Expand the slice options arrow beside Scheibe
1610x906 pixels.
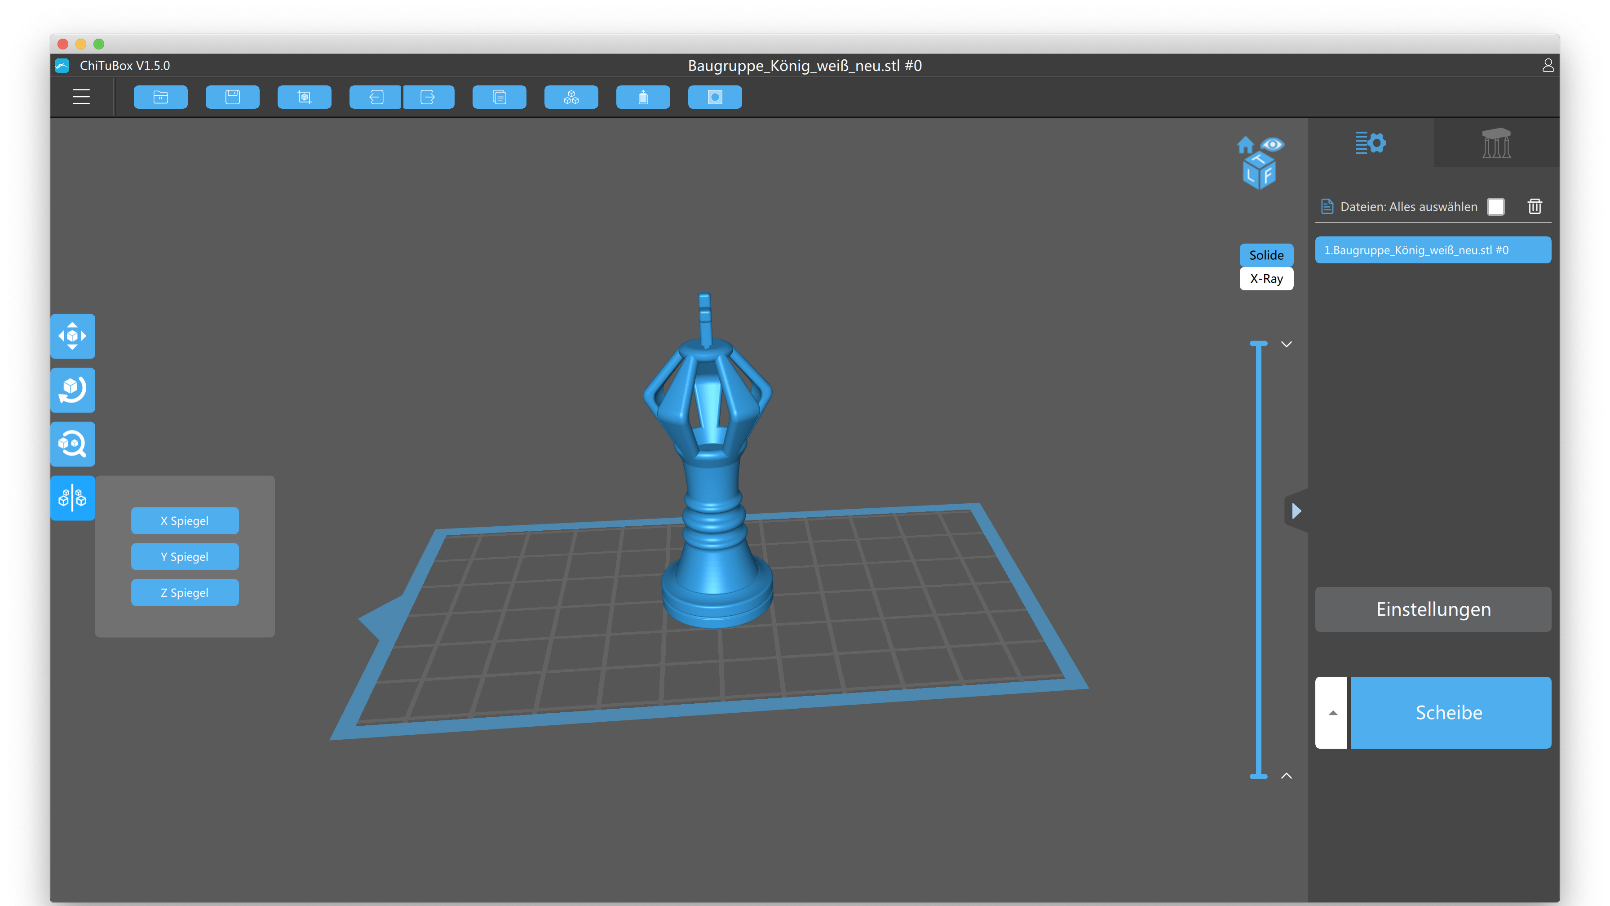point(1332,713)
